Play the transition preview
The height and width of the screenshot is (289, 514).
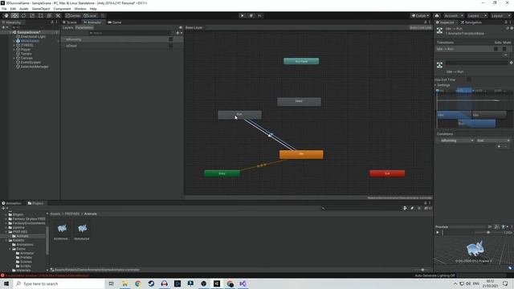click(x=438, y=232)
